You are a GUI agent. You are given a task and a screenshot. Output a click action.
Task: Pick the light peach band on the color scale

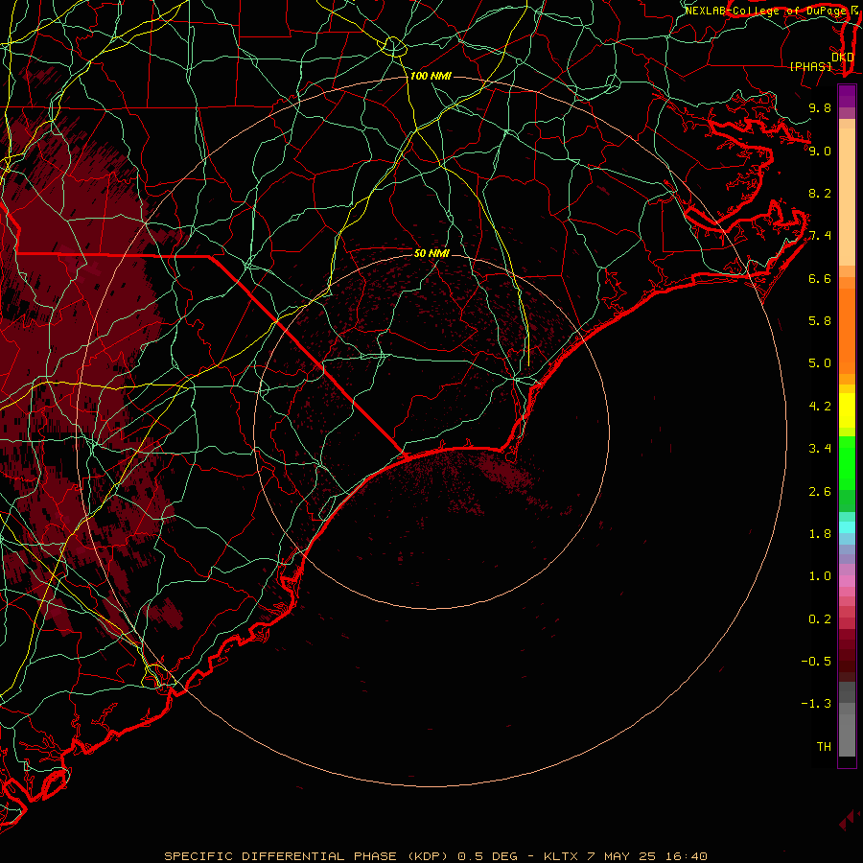847,197
